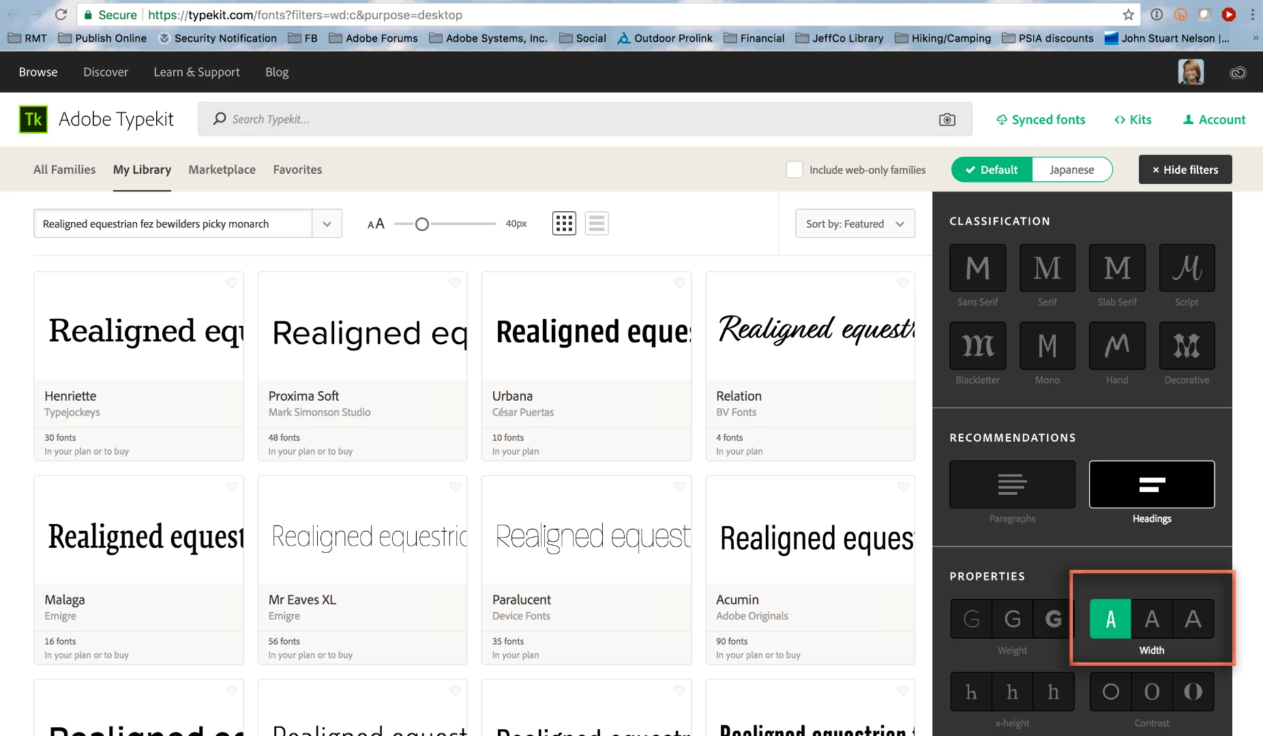
Task: Select high x-height h filter
Action: [x=1054, y=692]
